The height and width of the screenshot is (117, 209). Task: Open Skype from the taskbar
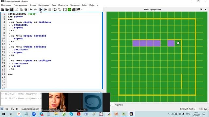click(71, 114)
